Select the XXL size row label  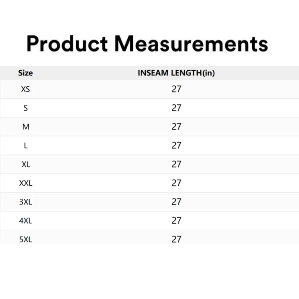(x=26, y=183)
